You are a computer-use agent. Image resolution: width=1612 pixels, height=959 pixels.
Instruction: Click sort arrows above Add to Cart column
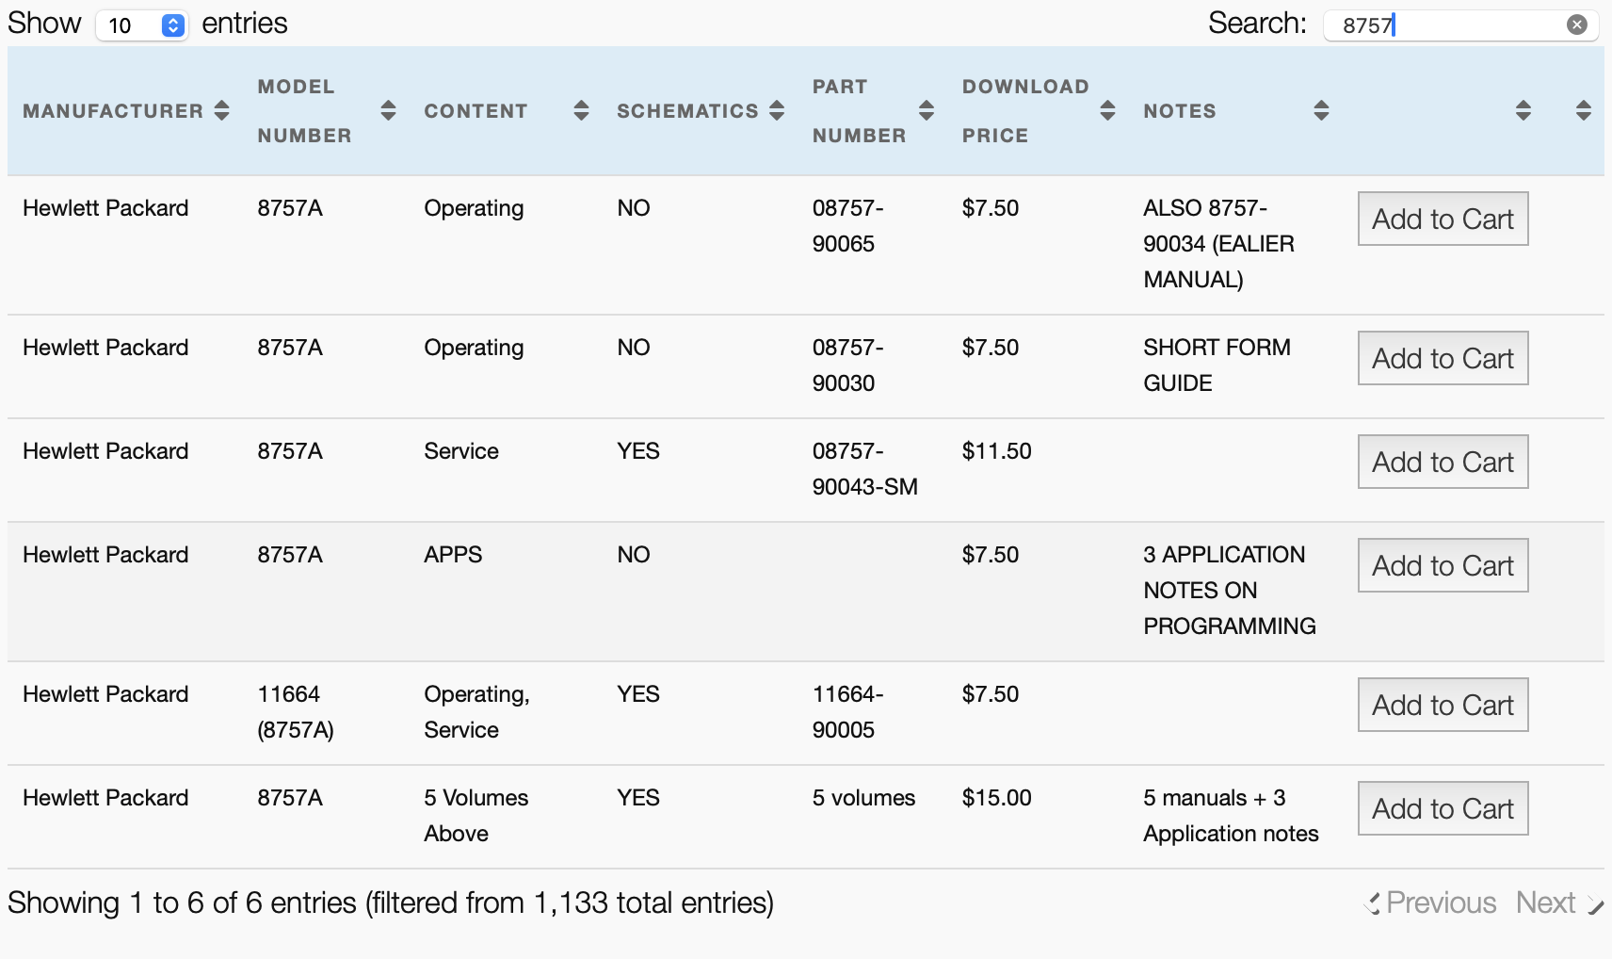tap(1523, 111)
